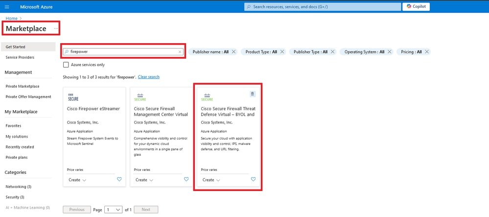Click the Previous page button
Viewport: 489px width, 217px height.
coord(77,210)
